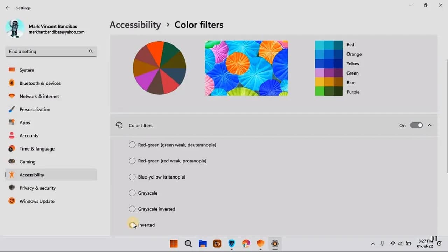Click the back arrow to return

pyautogui.click(x=8, y=8)
